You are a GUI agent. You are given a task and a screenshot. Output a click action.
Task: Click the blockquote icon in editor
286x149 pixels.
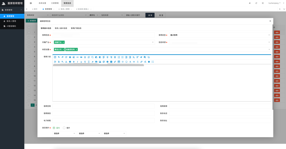coord(81,57)
